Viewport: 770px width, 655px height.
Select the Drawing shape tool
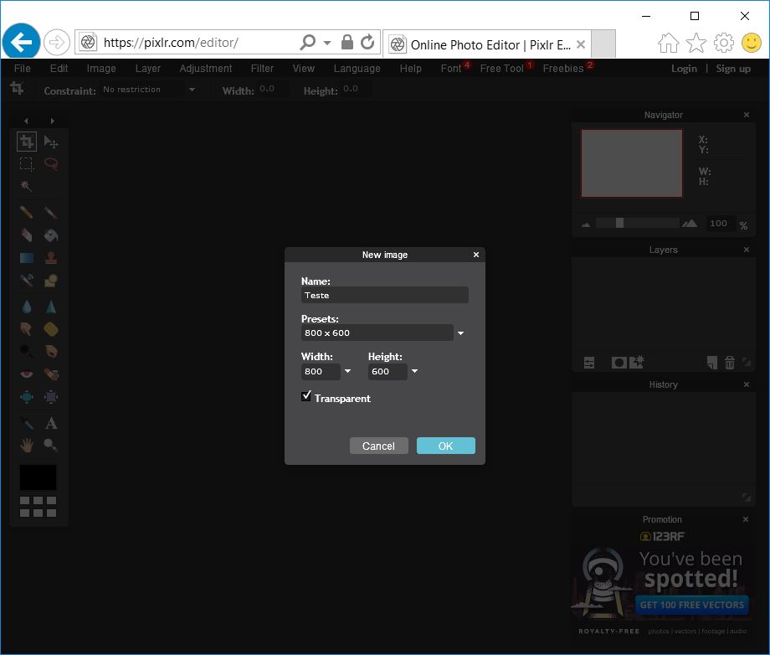[51, 281]
